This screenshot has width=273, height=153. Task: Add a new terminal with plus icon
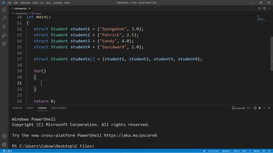click(x=248, y=108)
